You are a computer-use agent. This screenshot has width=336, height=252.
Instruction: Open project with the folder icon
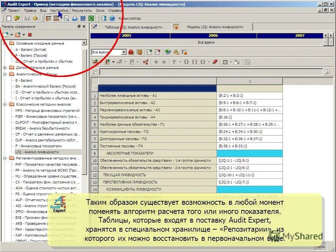(x=17, y=19)
